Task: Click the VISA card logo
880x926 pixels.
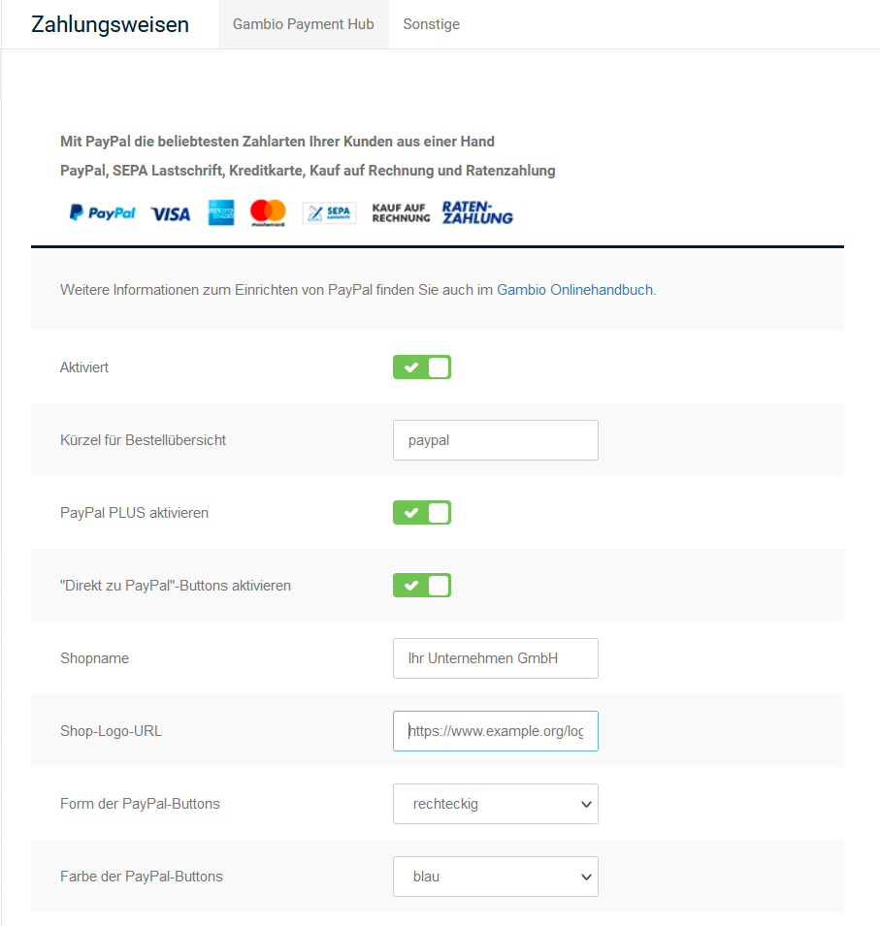Action: coord(171,213)
